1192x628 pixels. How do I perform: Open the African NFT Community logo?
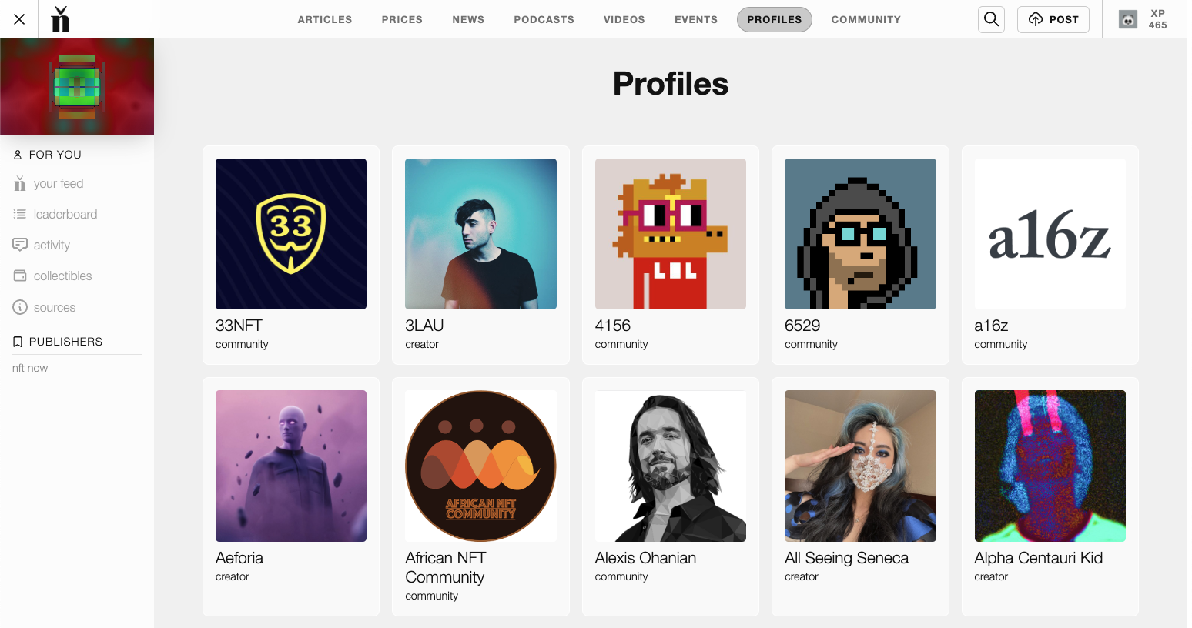tap(480, 466)
